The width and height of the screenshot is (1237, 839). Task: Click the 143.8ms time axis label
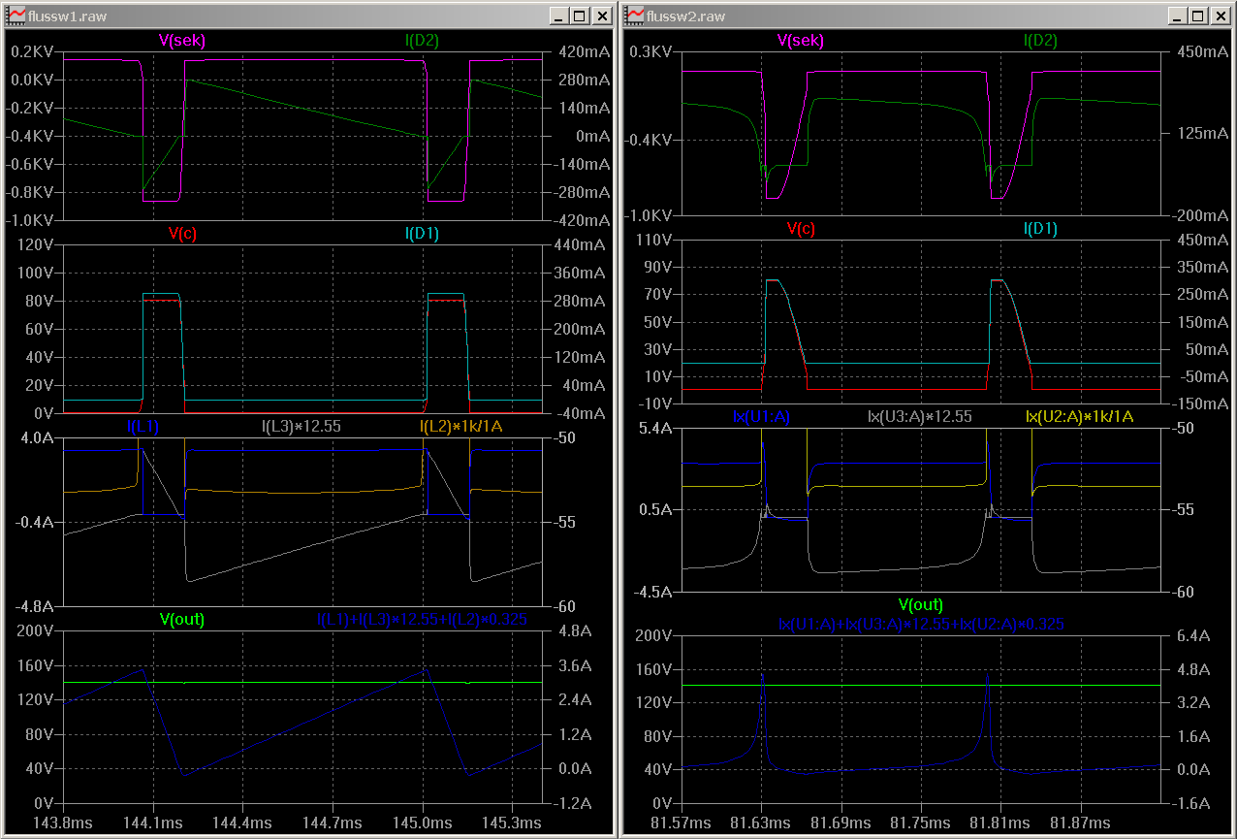tap(63, 822)
